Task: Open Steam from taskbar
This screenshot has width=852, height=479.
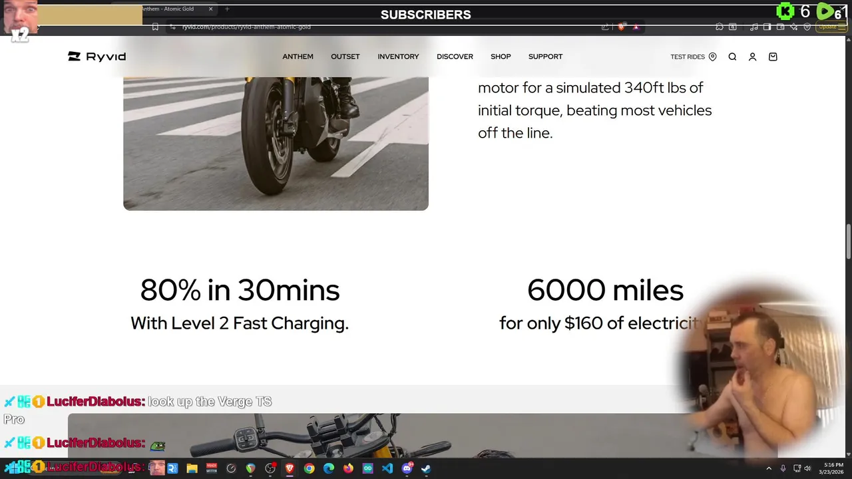Action: click(x=426, y=468)
